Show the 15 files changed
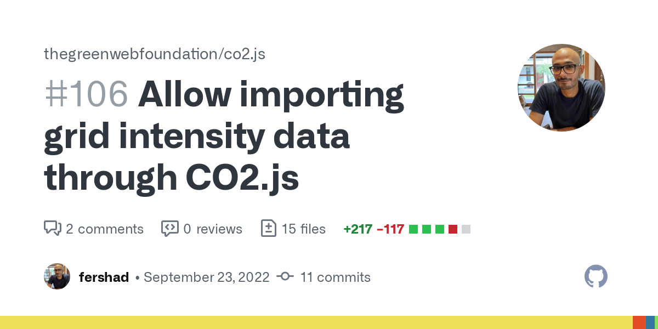 [304, 229]
